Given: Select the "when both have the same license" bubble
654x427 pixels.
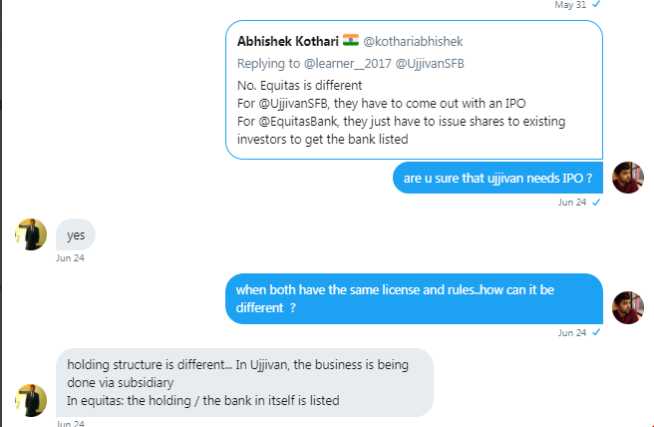Looking at the screenshot, I should tap(414, 299).
